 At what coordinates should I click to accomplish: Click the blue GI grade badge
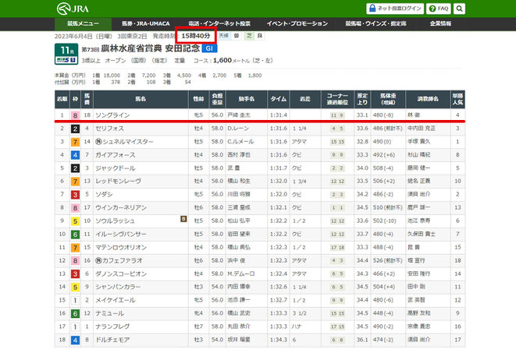click(209, 48)
